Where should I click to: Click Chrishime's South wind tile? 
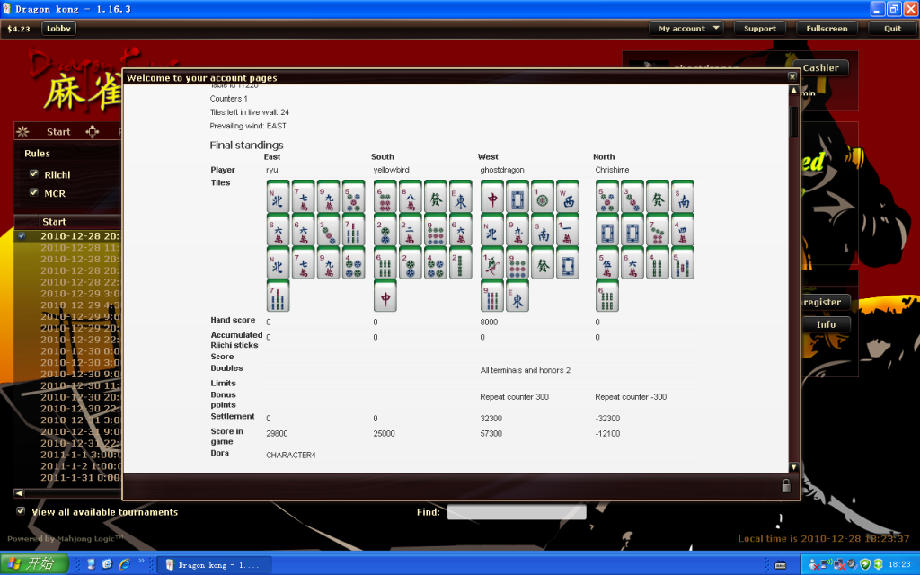click(x=683, y=197)
